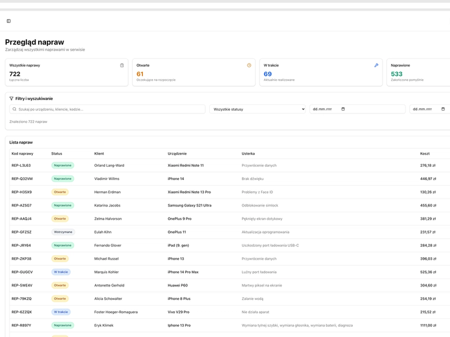
Task: Click the second dd.mm.rrrr date input
Action: [430, 109]
